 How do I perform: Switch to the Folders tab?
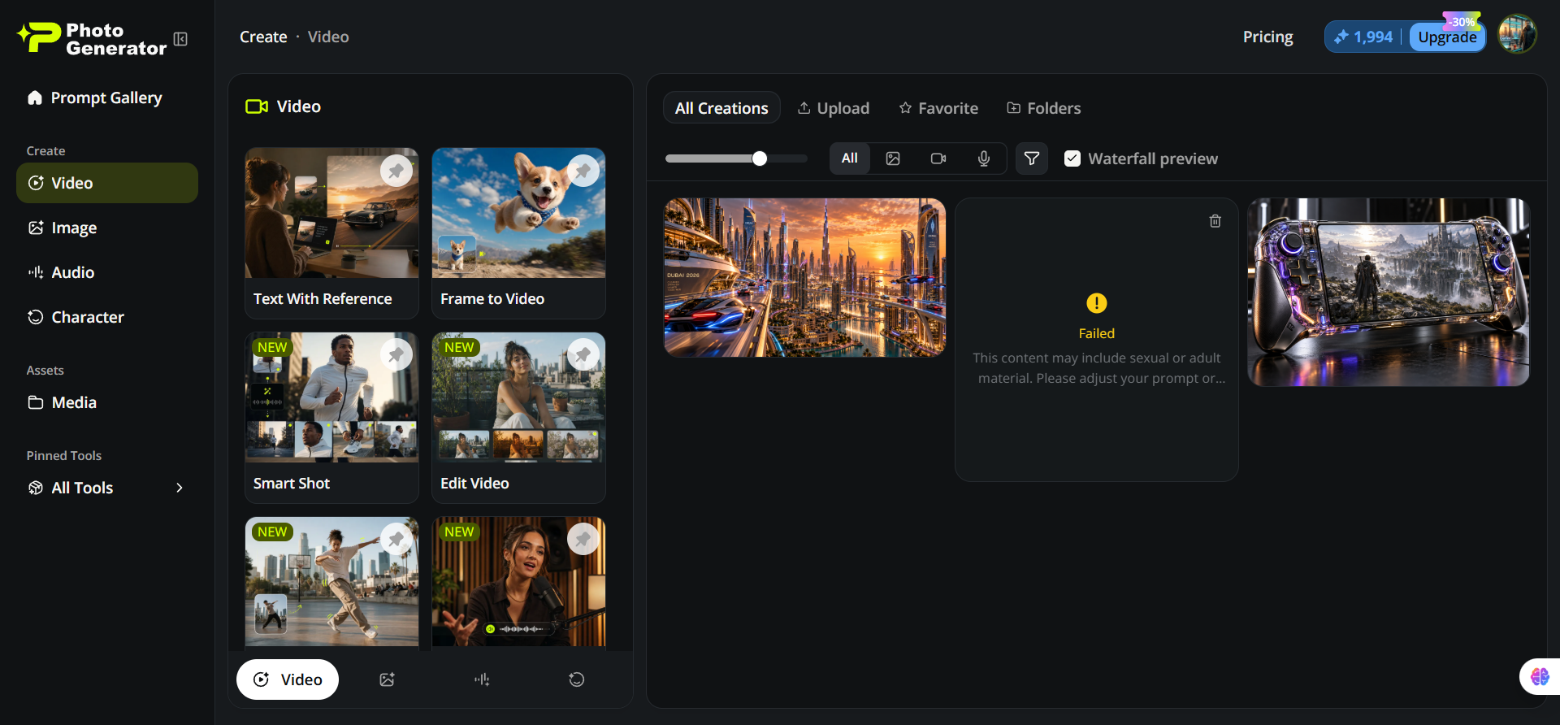coord(1044,108)
